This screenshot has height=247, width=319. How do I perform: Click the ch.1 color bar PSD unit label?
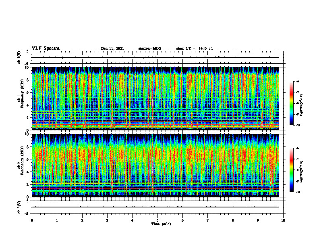tap(302, 105)
